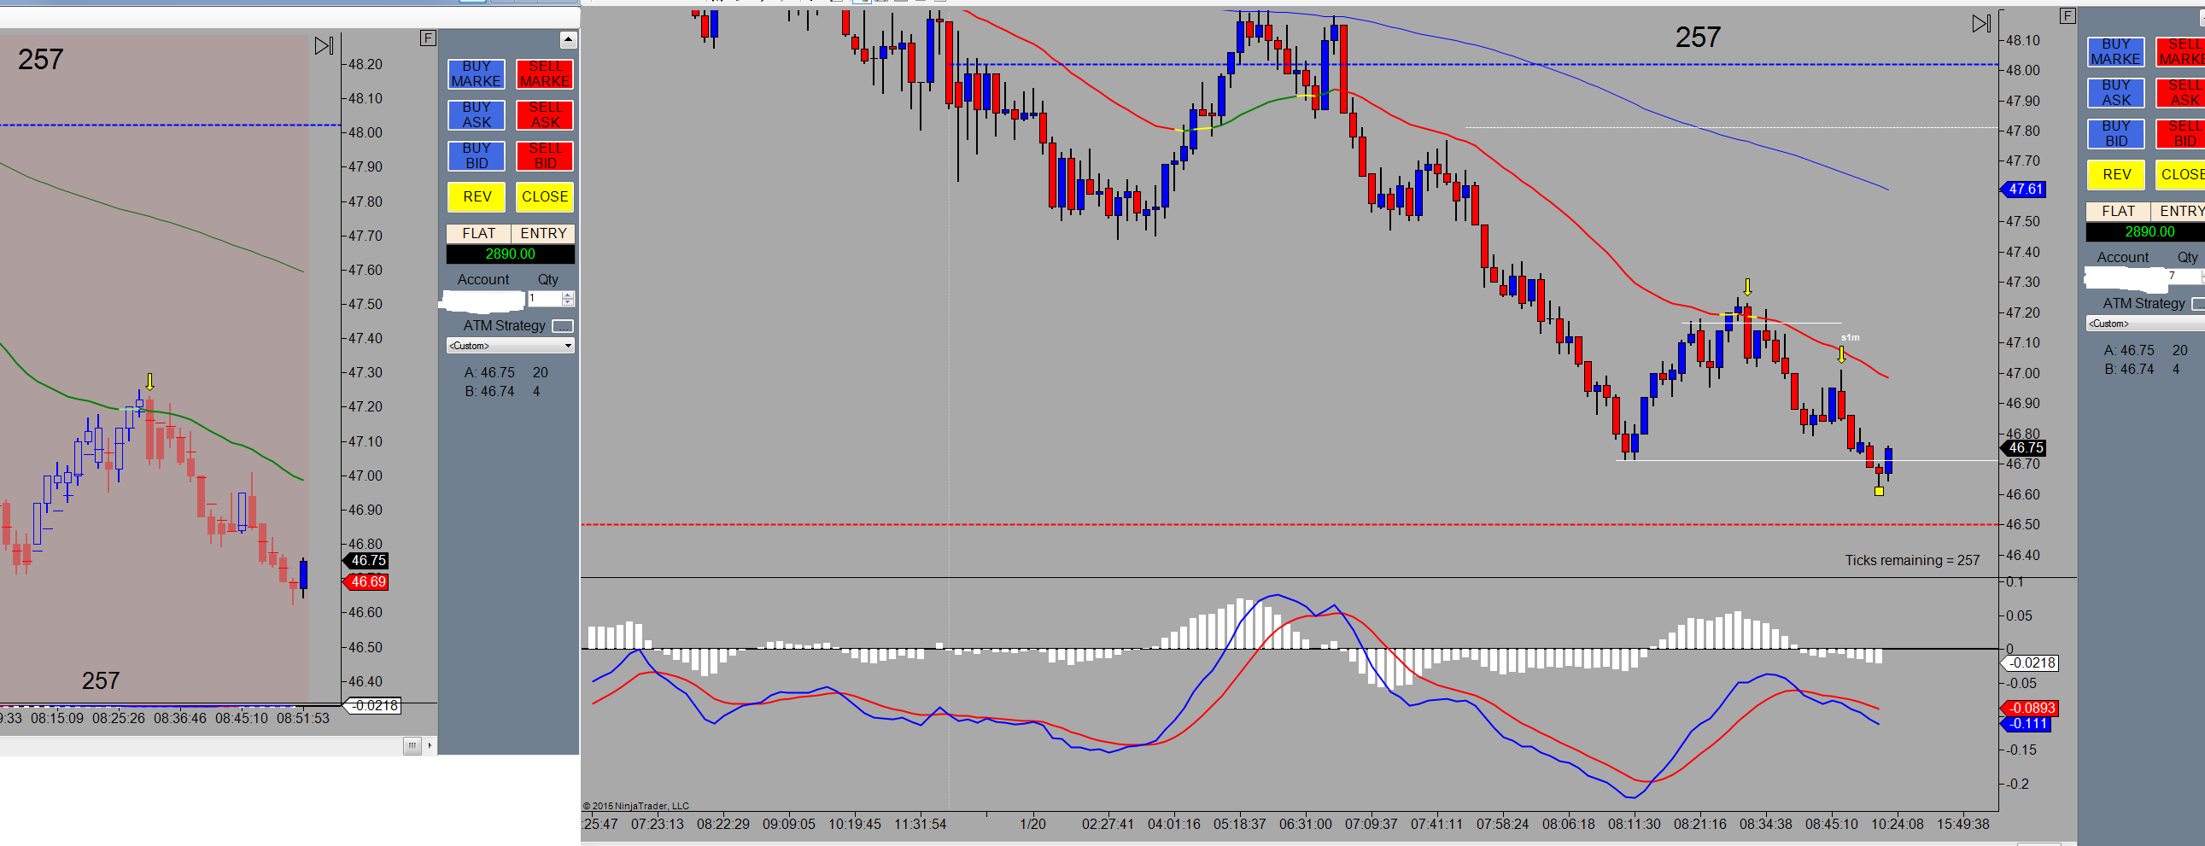Select ENTRY cell in left Chart Trader
Image resolution: width=2205 pixels, height=846 pixels.
click(543, 234)
